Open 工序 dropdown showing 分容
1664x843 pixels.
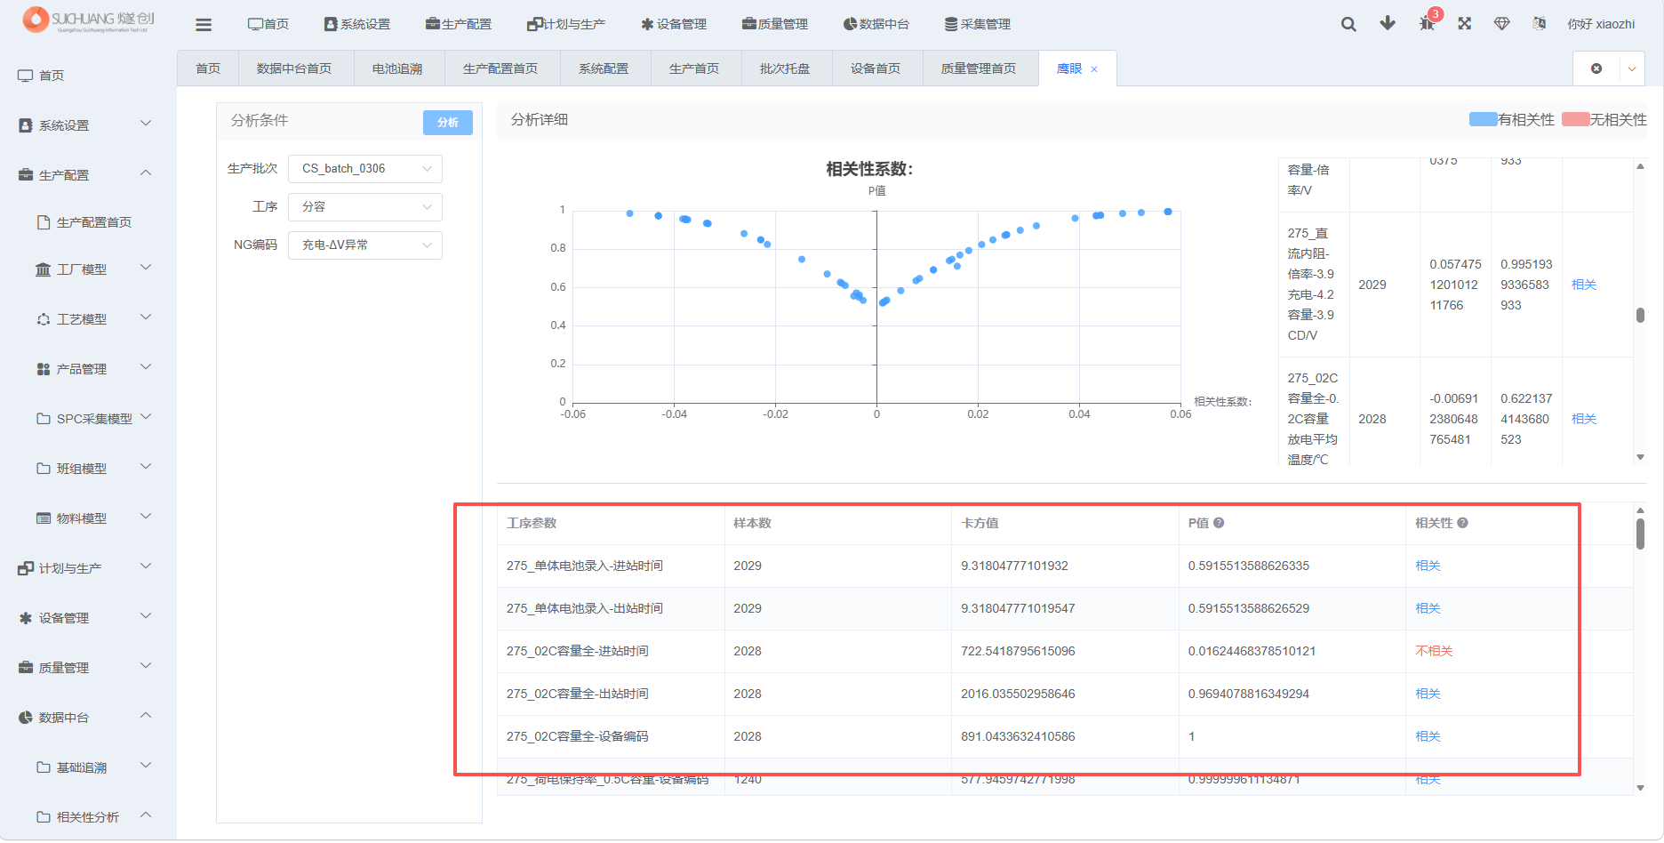[x=365, y=207]
